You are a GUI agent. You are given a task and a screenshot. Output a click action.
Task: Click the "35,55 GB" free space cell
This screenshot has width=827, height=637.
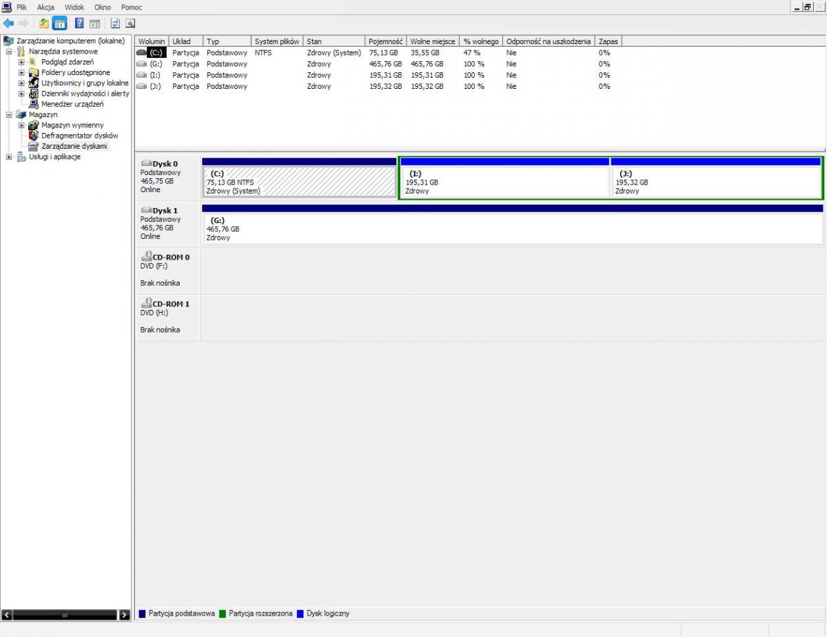[x=425, y=52]
